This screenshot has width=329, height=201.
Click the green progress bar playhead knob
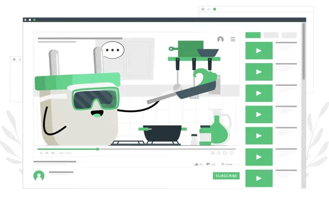(x=97, y=149)
